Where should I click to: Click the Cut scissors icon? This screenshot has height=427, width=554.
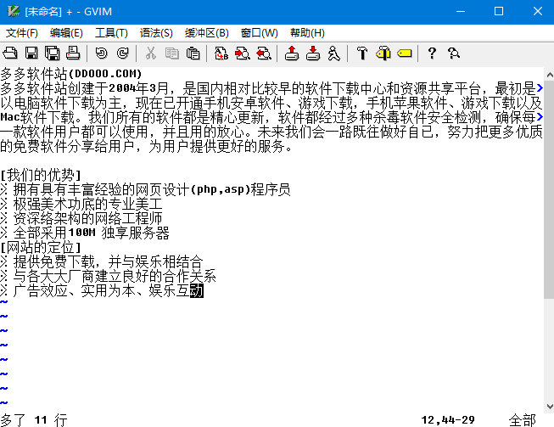click(151, 53)
